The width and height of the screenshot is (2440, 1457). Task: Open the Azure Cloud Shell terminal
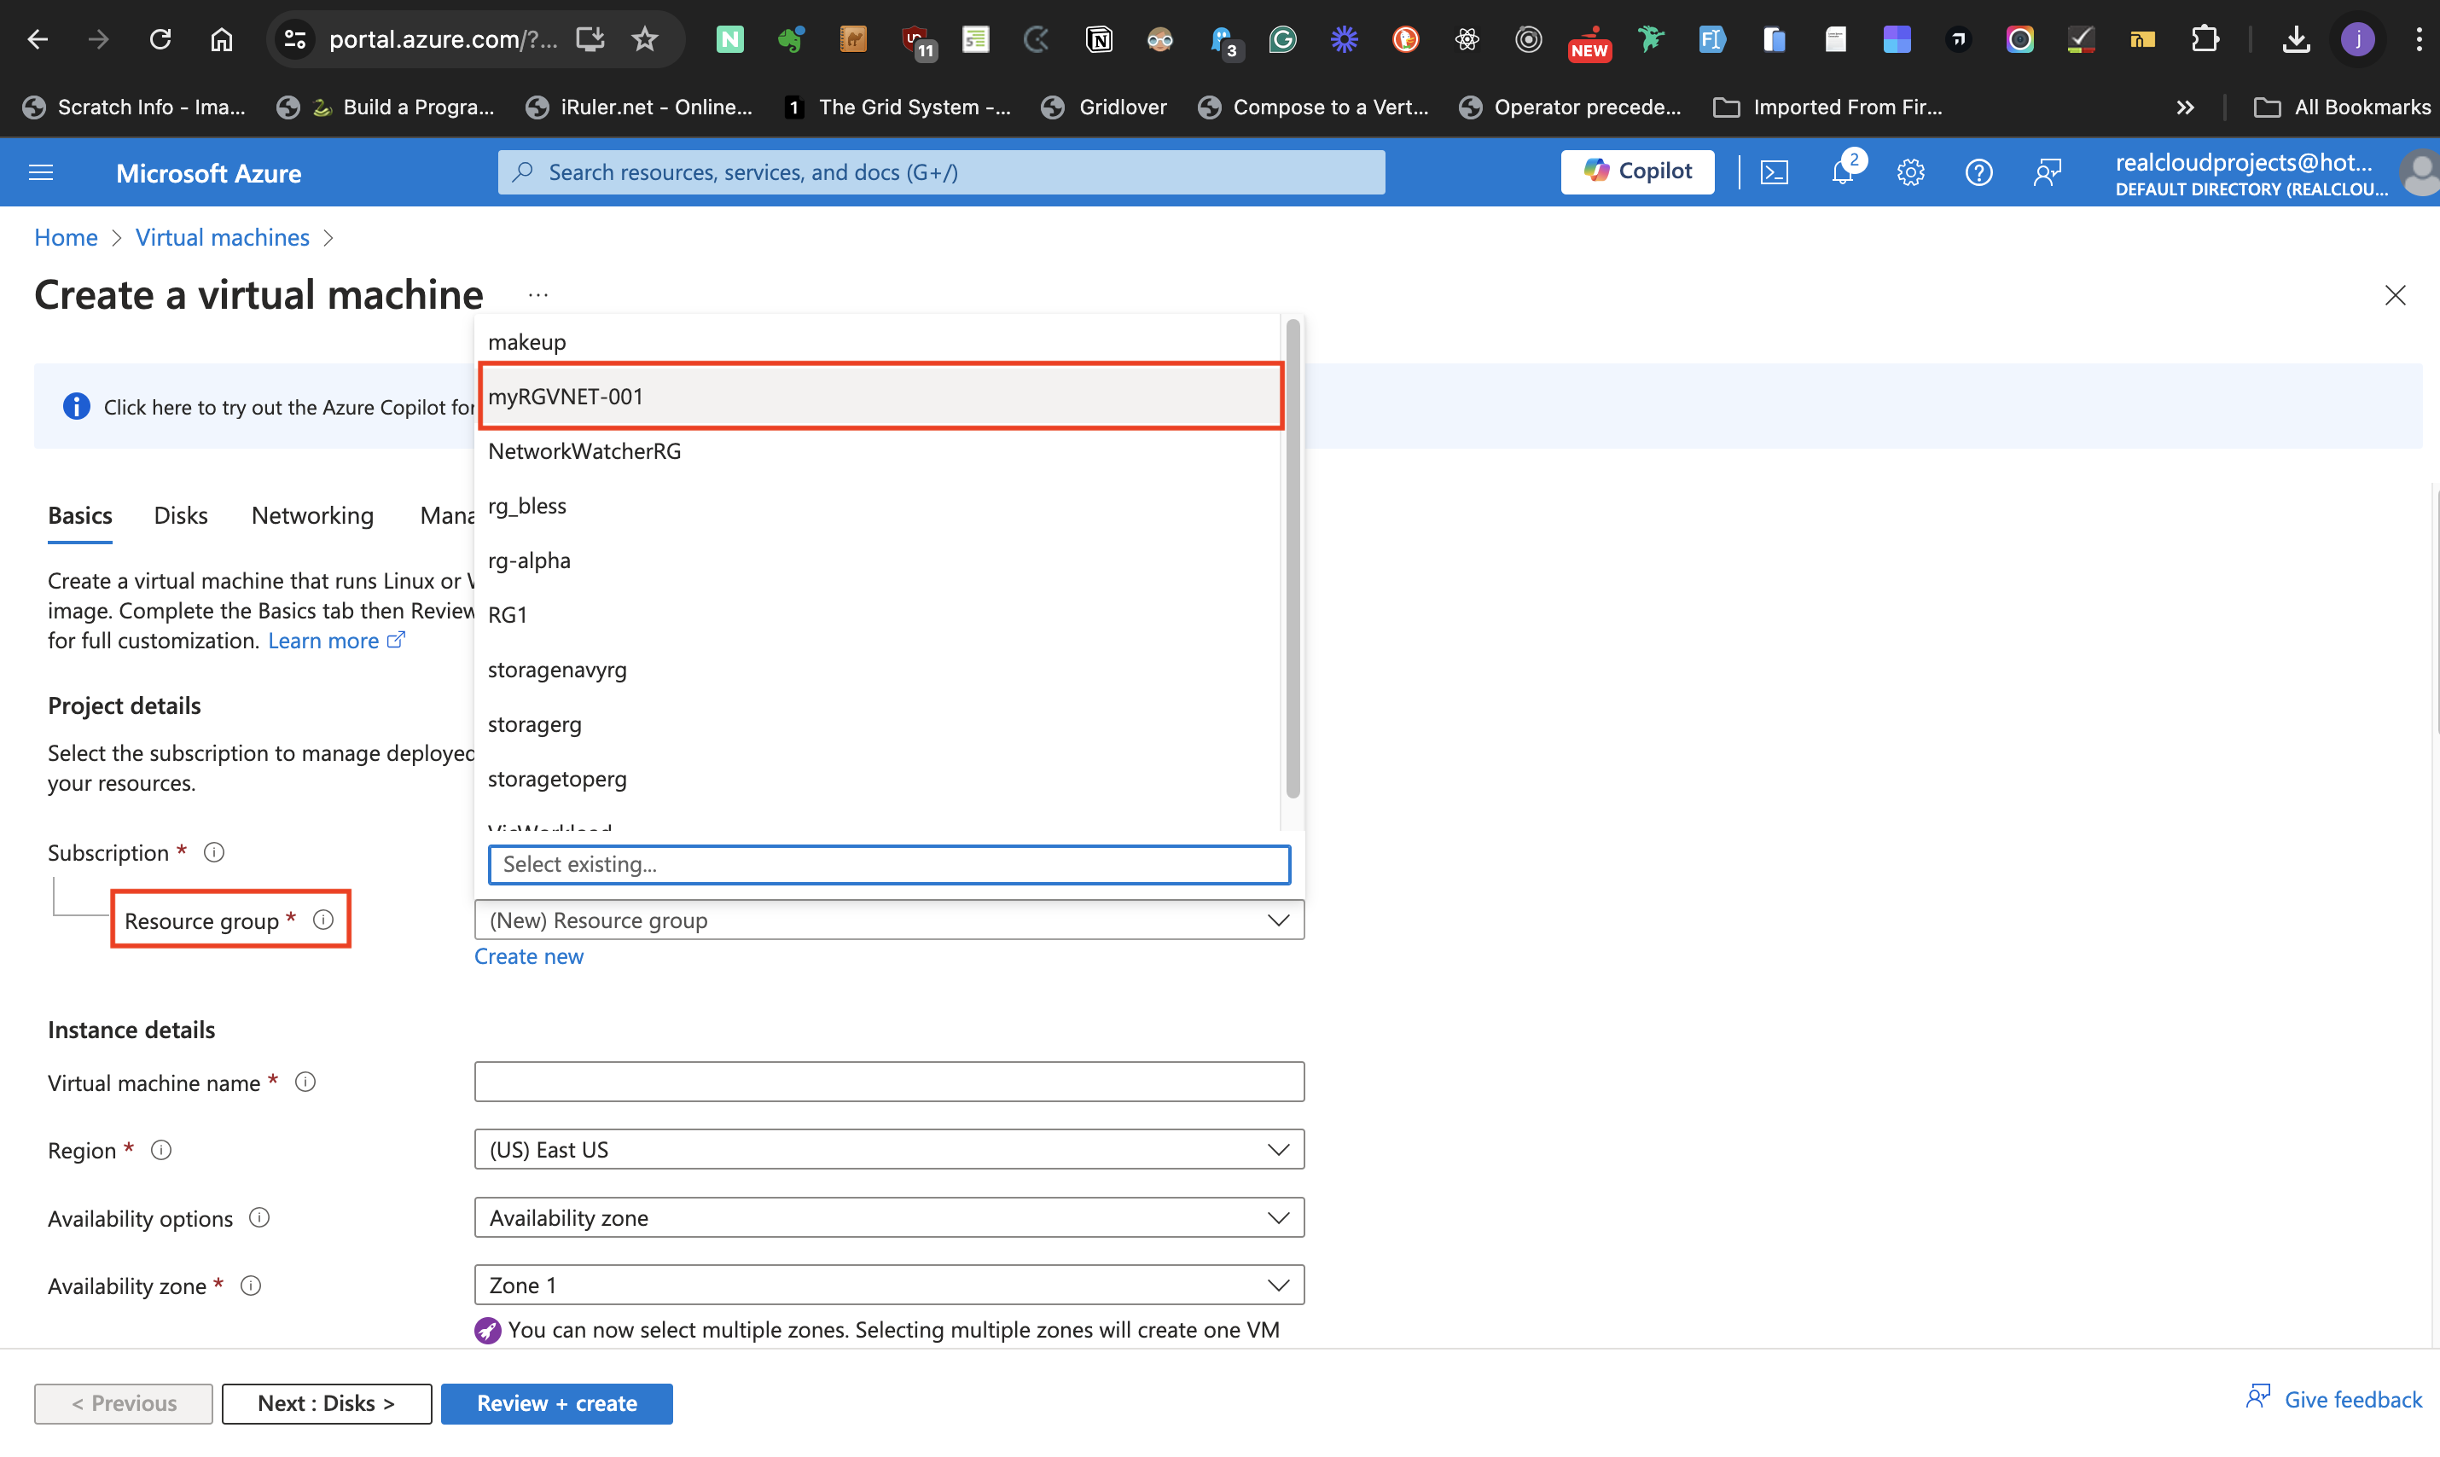coord(1775,171)
